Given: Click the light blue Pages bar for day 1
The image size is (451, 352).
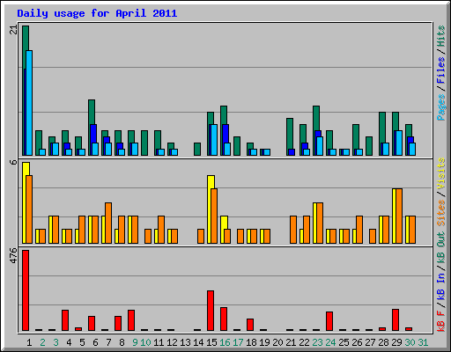Looking at the screenshot, I should [x=29, y=103].
